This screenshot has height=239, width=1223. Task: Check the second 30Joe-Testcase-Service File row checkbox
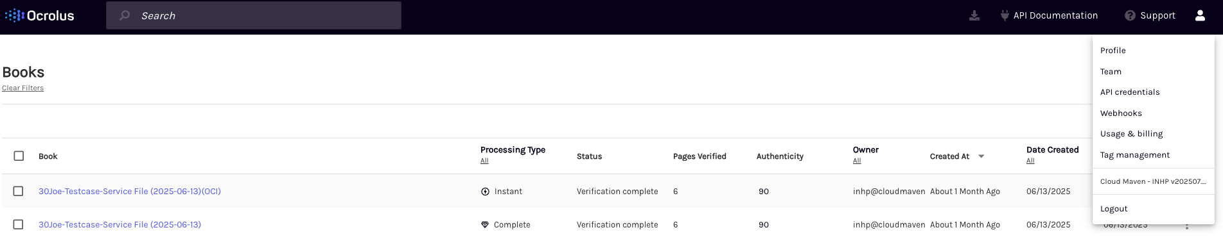pos(19,224)
